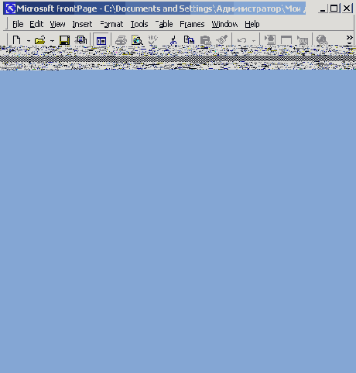Select the Format Painter brush icon
This screenshot has height=373, width=356.
pyautogui.click(x=222, y=40)
